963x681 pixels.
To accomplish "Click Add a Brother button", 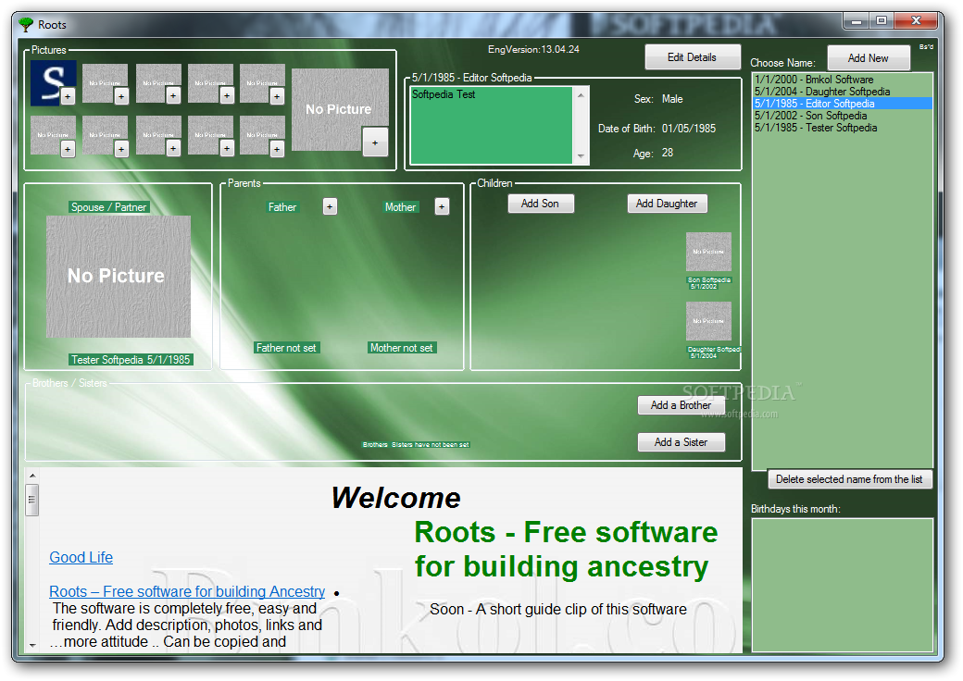I will pyautogui.click(x=682, y=405).
